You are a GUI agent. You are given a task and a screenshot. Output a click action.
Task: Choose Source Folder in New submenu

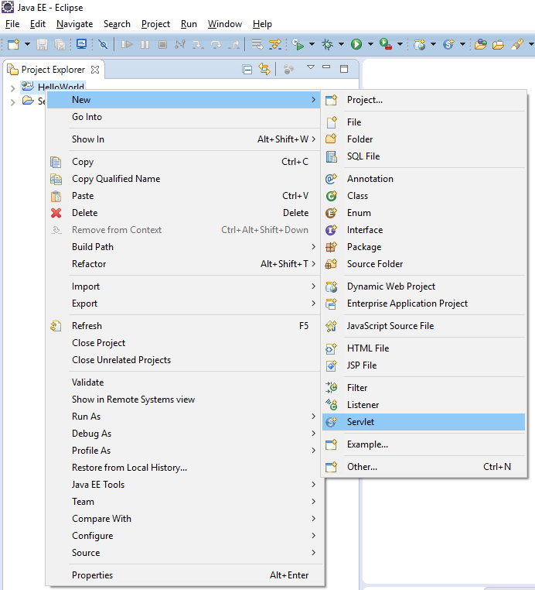coord(424,264)
